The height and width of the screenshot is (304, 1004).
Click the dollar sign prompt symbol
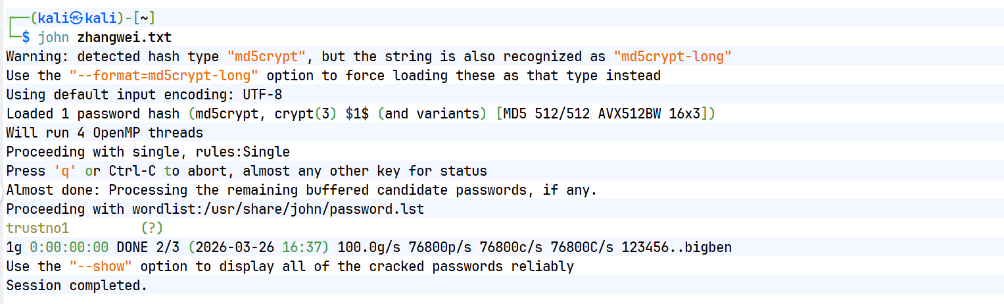[26, 37]
